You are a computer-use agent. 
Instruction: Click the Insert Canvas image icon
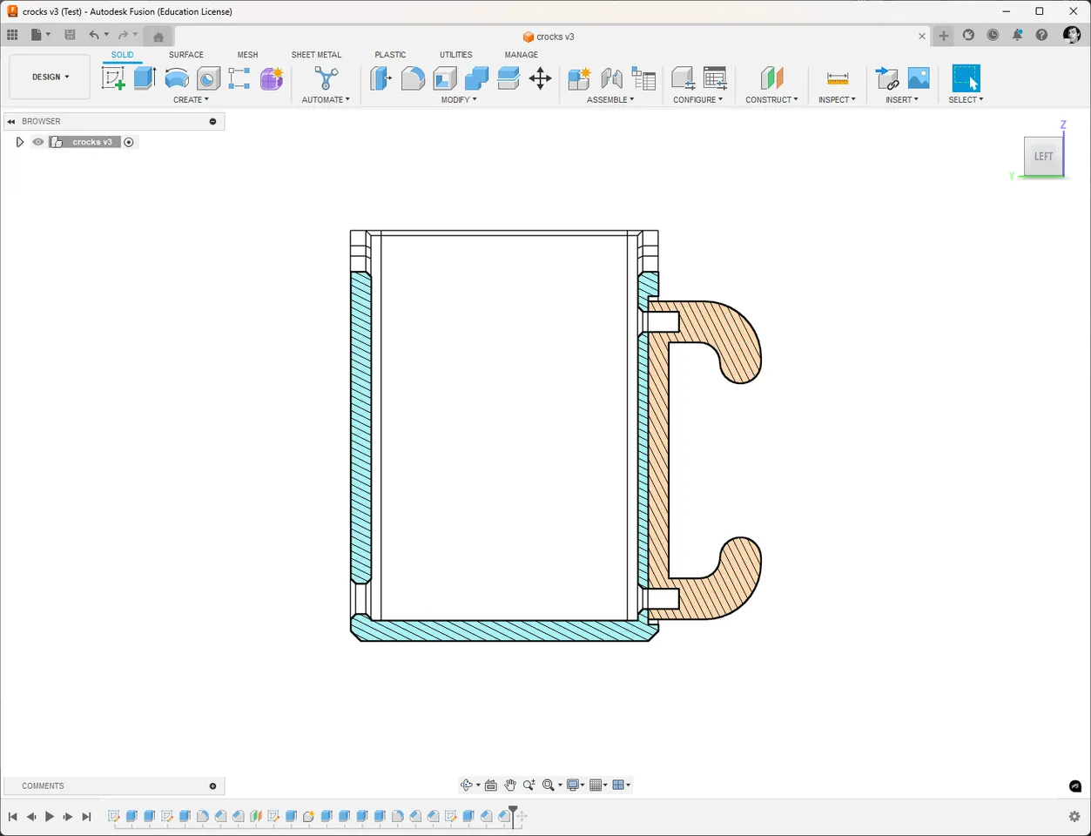tap(919, 78)
